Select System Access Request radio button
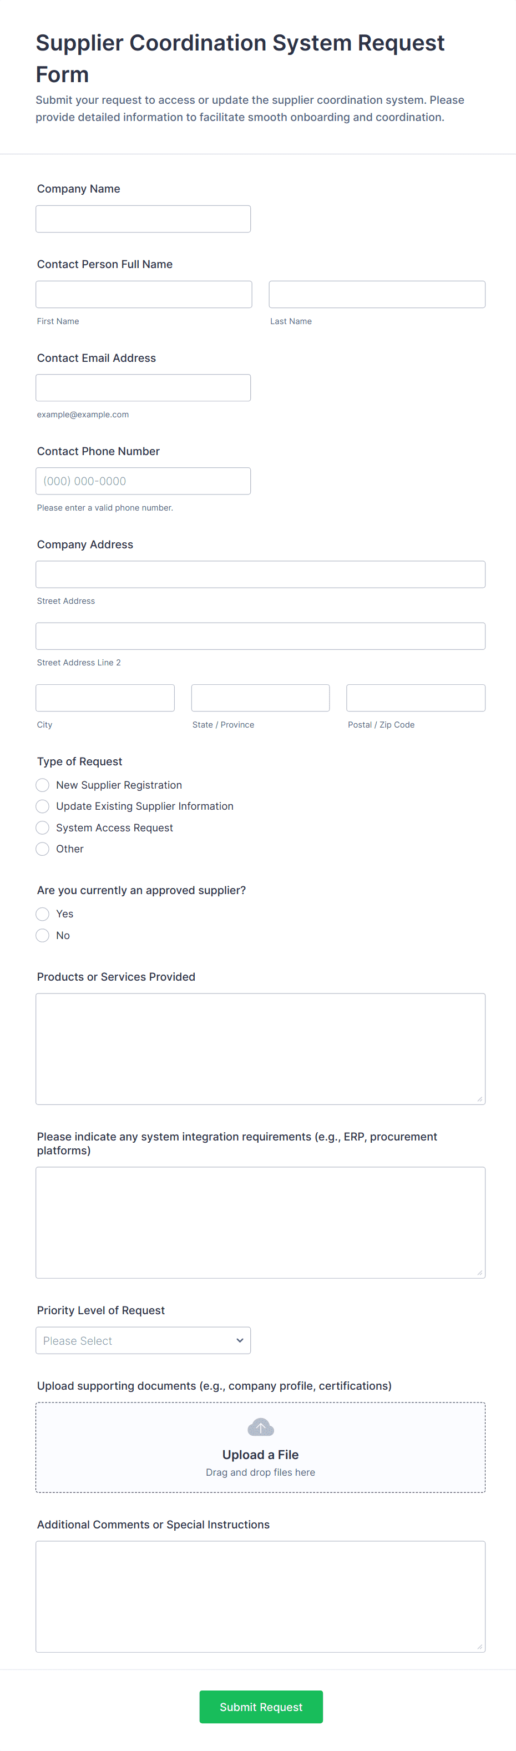The height and width of the screenshot is (1751, 516). (43, 827)
